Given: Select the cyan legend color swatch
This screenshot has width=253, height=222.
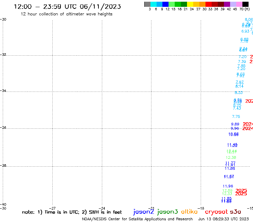Looking at the screenshot, I should click(154, 4).
